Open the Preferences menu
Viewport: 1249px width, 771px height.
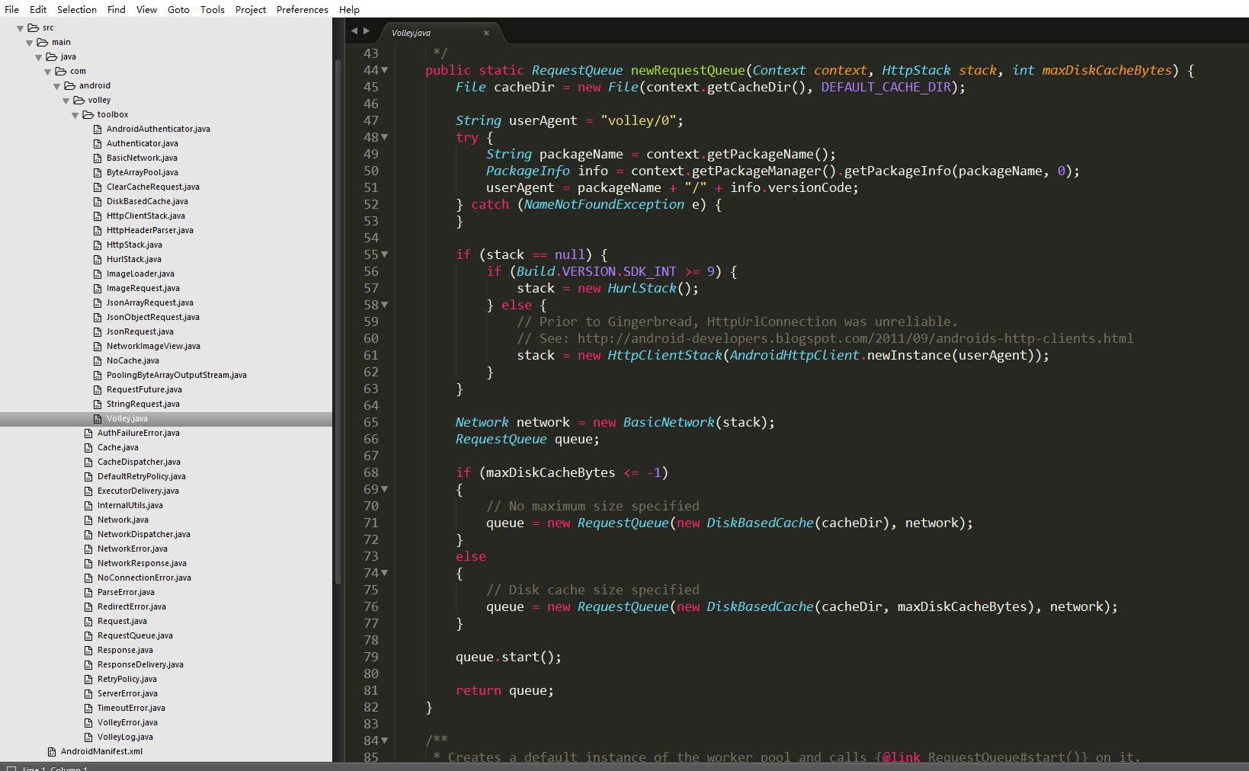(303, 9)
